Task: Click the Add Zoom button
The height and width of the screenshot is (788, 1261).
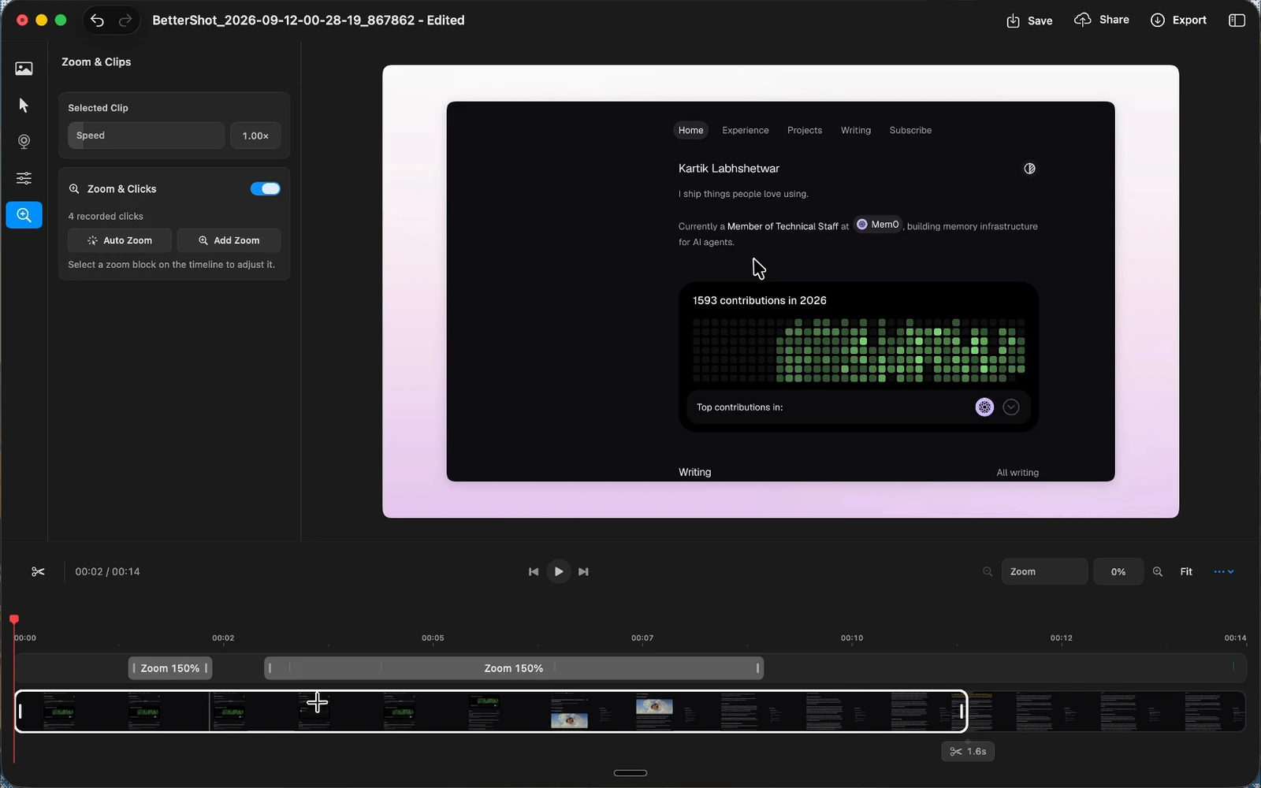Action: click(x=229, y=240)
